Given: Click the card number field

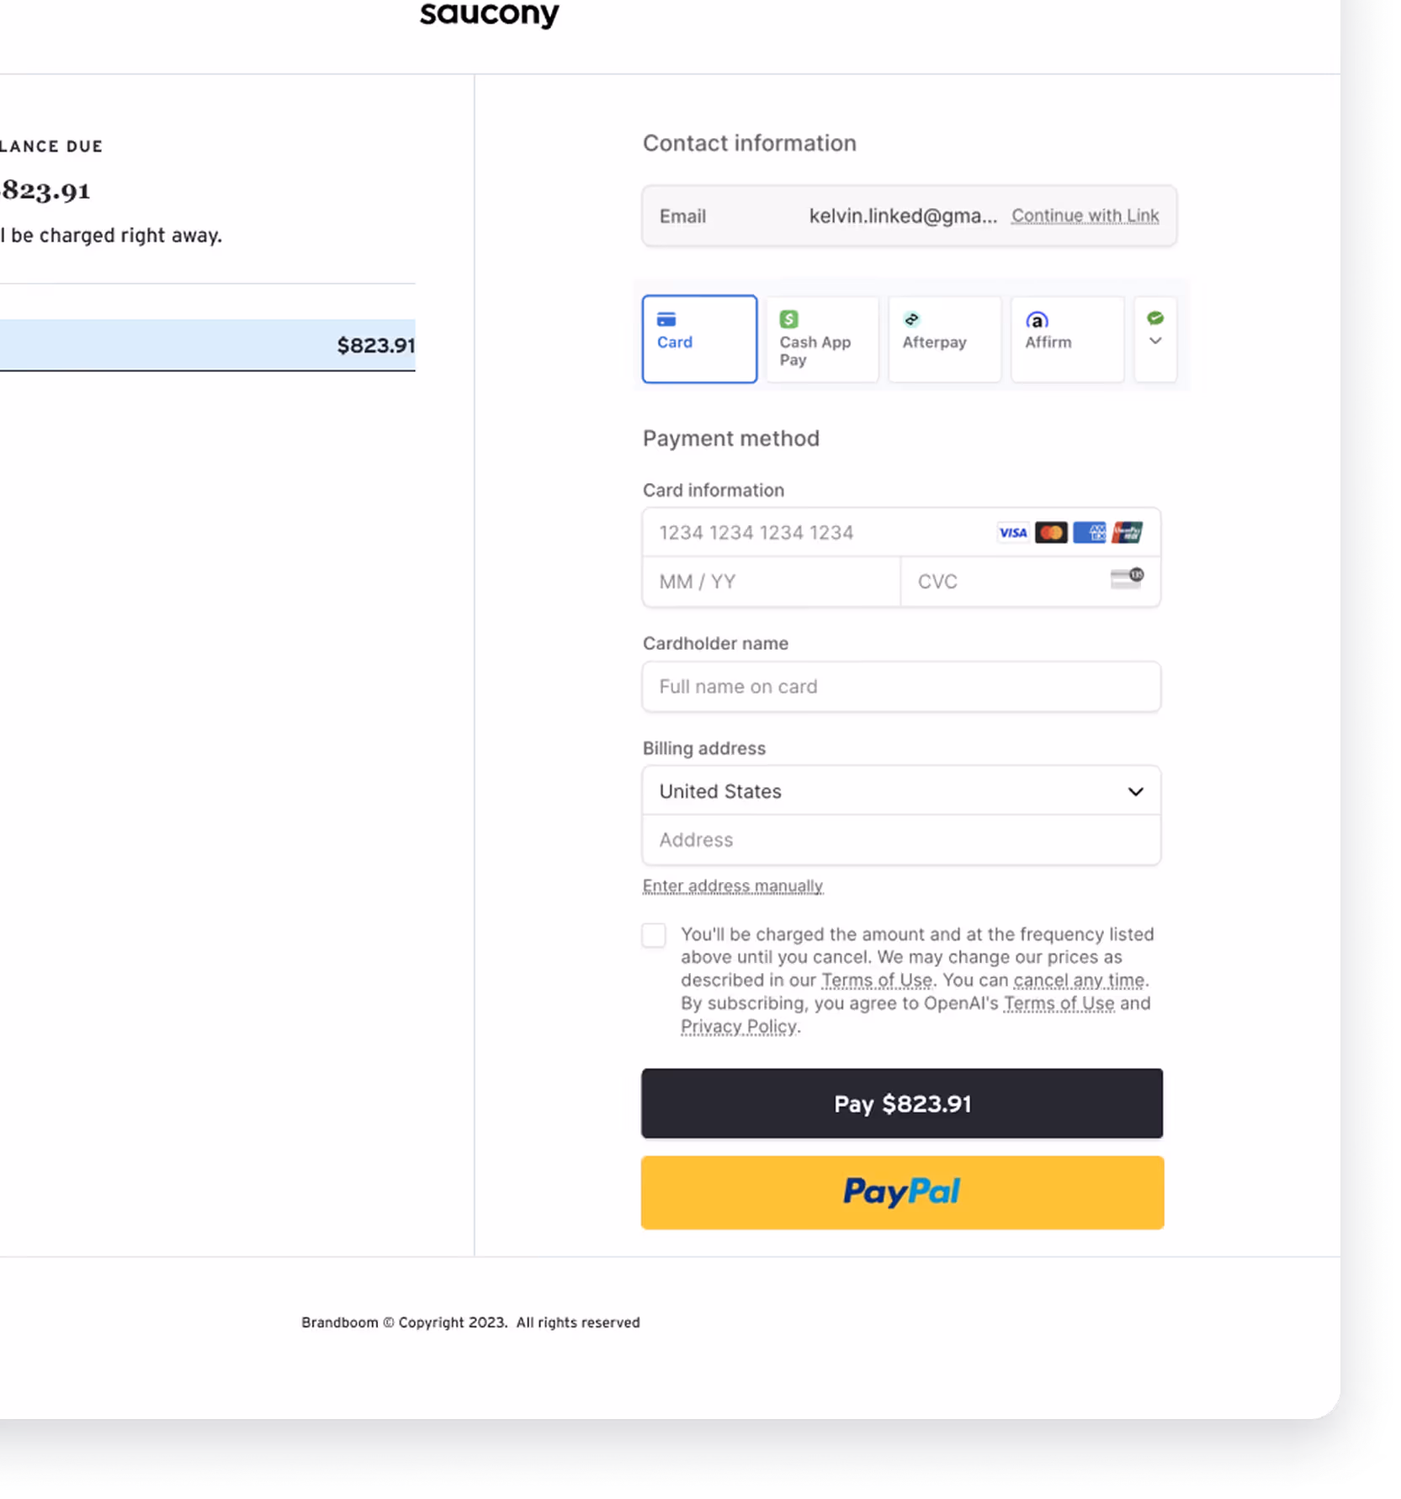Looking at the screenshot, I should click(901, 532).
